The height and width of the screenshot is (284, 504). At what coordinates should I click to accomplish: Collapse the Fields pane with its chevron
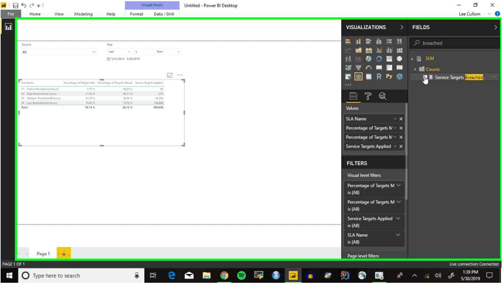495,27
